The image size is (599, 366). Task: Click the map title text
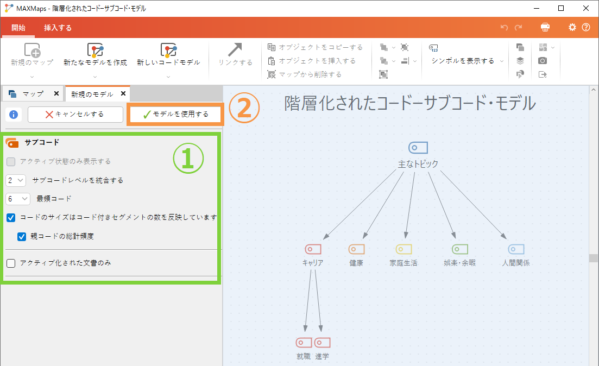[410, 103]
